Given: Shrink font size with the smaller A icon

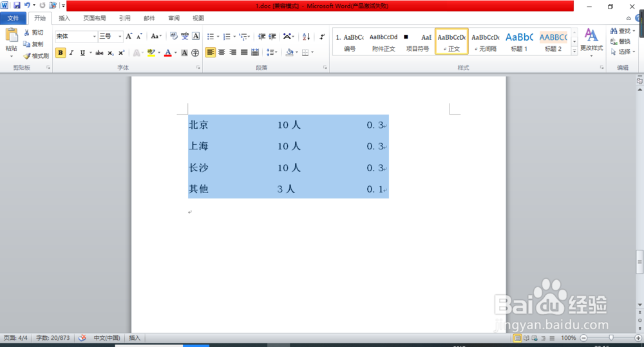Looking at the screenshot, I should (139, 37).
